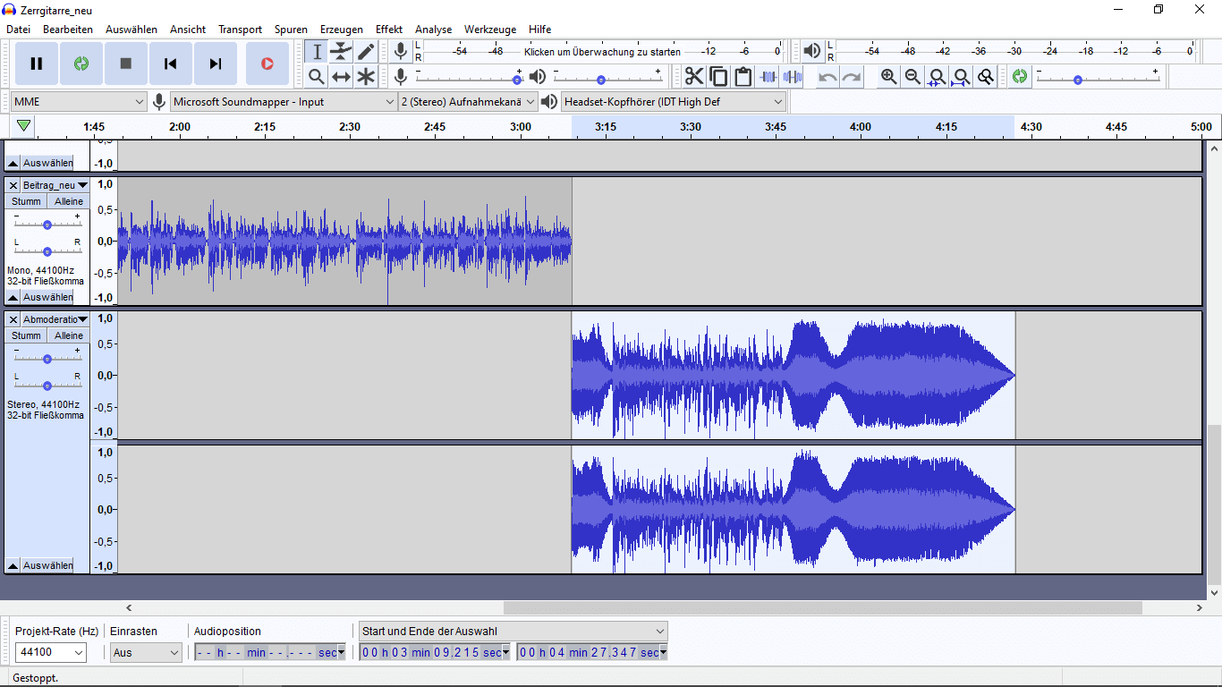Click the green timeline pin triangle
The width and height of the screenshot is (1222, 687).
tap(24, 126)
